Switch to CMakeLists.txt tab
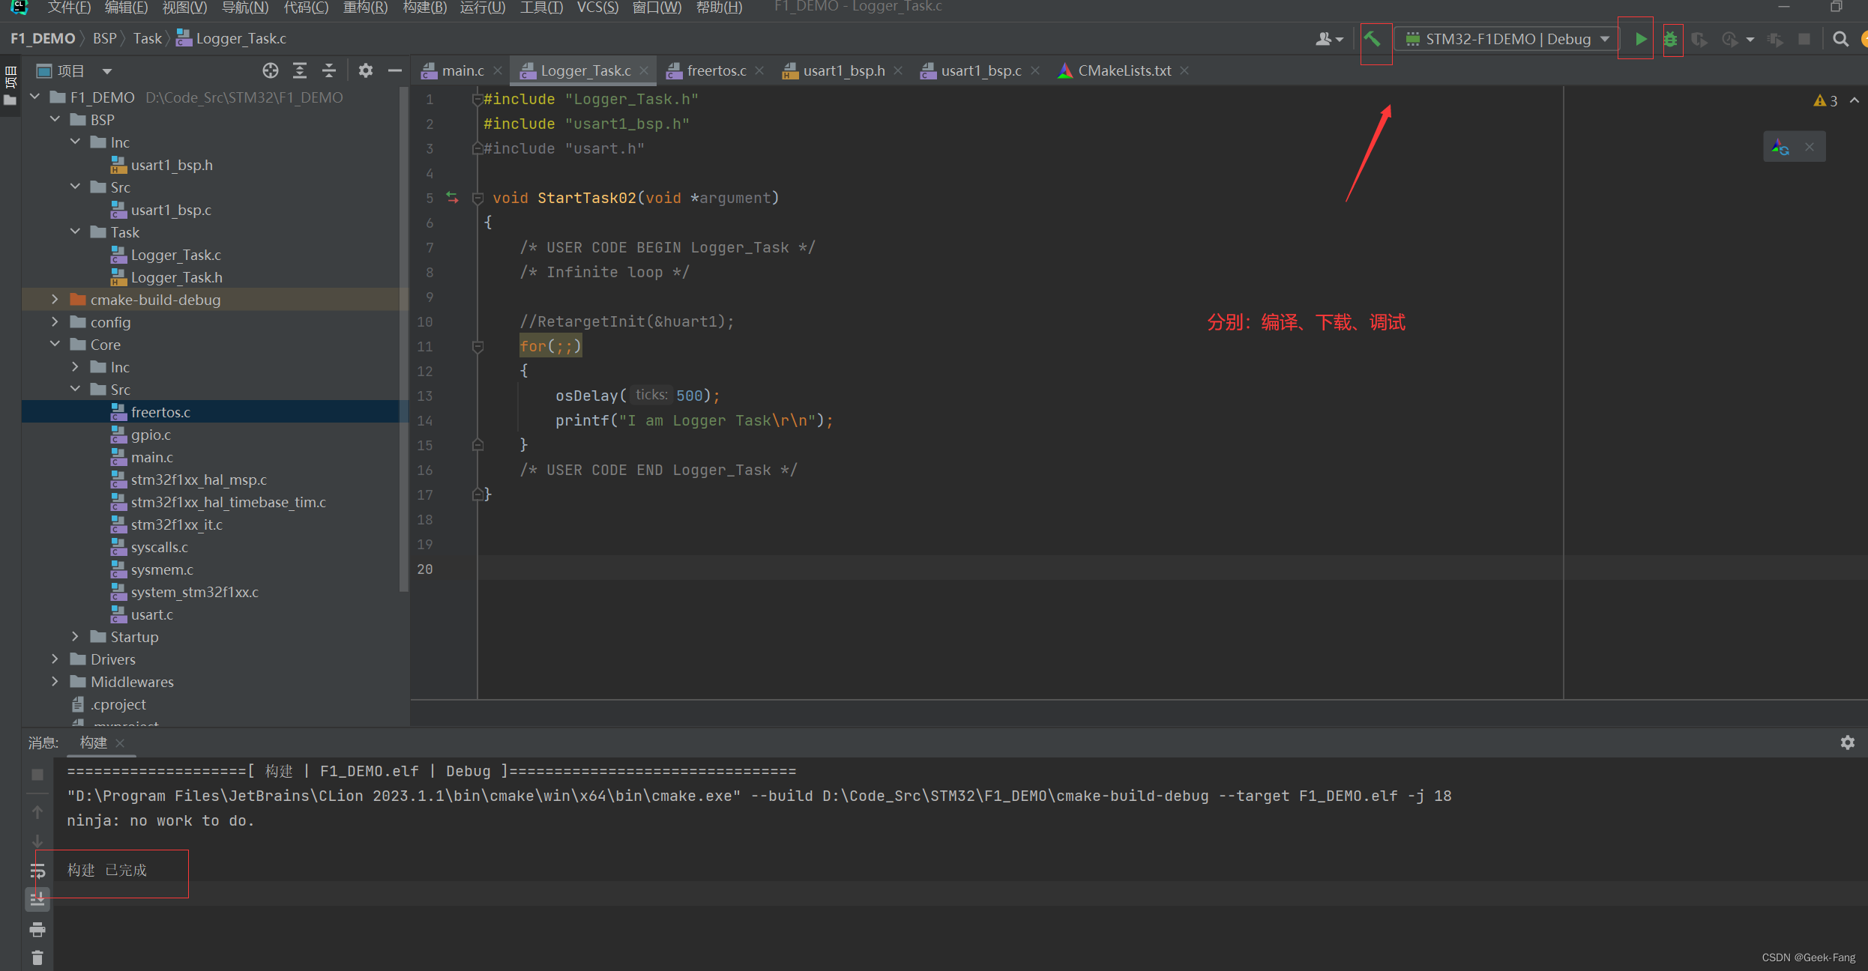1868x971 pixels. (1124, 70)
